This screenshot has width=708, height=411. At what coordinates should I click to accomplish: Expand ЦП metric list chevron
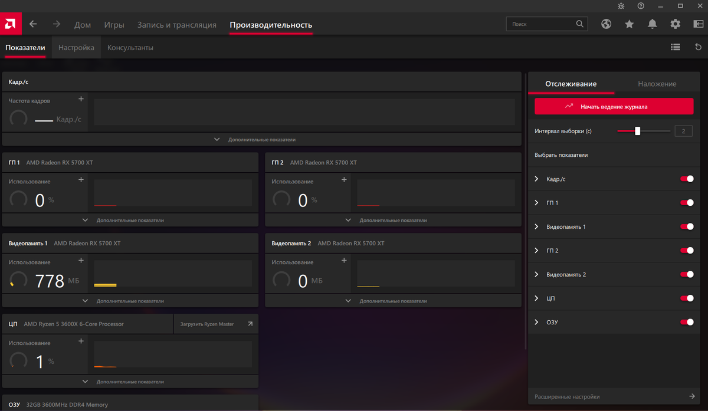pos(537,298)
